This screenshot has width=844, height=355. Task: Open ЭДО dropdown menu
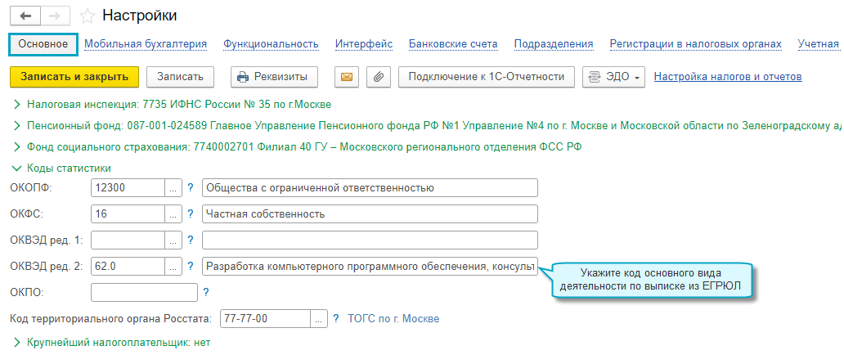[x=614, y=77]
